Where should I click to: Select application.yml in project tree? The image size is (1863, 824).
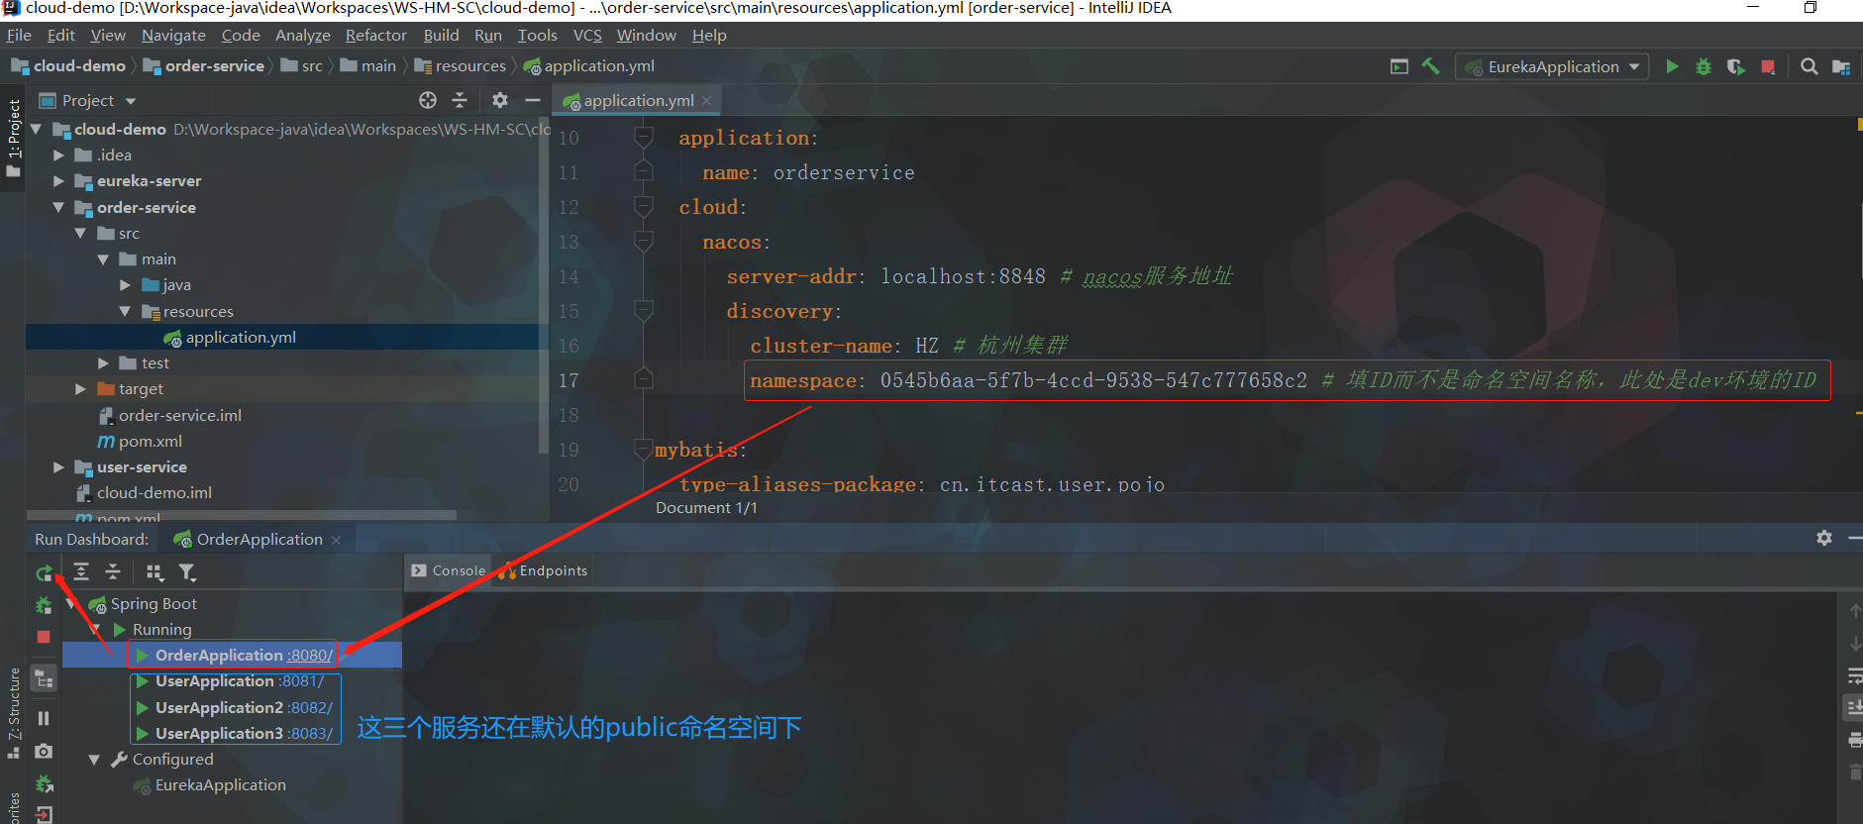(241, 337)
